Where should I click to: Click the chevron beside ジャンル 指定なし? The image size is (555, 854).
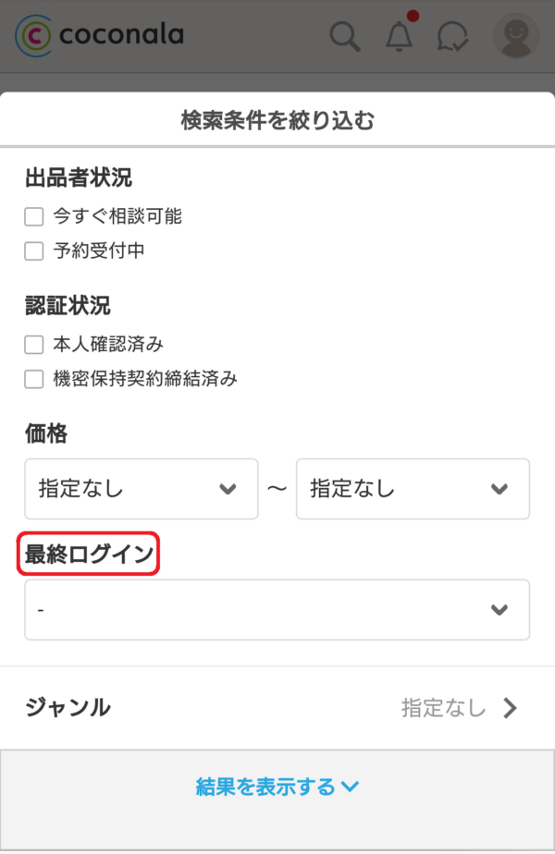(x=510, y=708)
